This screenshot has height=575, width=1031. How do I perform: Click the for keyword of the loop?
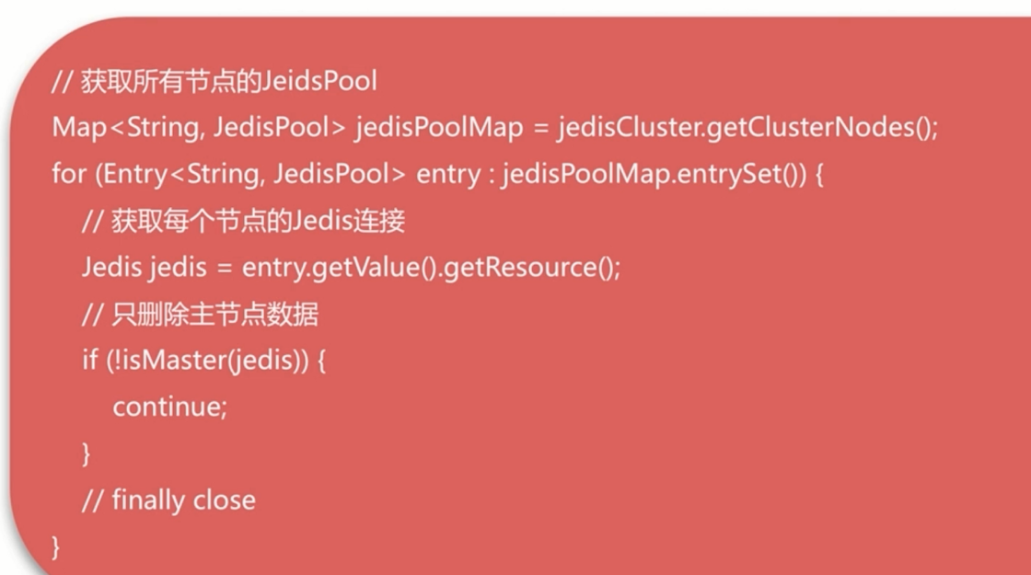[x=68, y=175]
